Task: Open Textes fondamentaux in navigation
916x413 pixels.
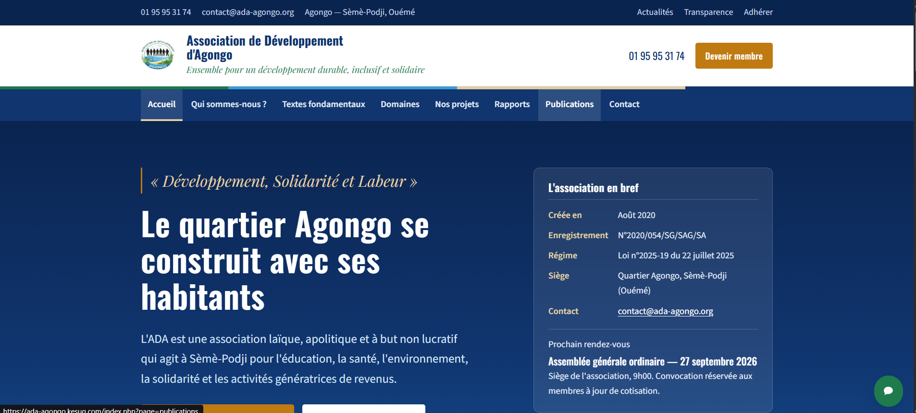Action: click(x=323, y=104)
